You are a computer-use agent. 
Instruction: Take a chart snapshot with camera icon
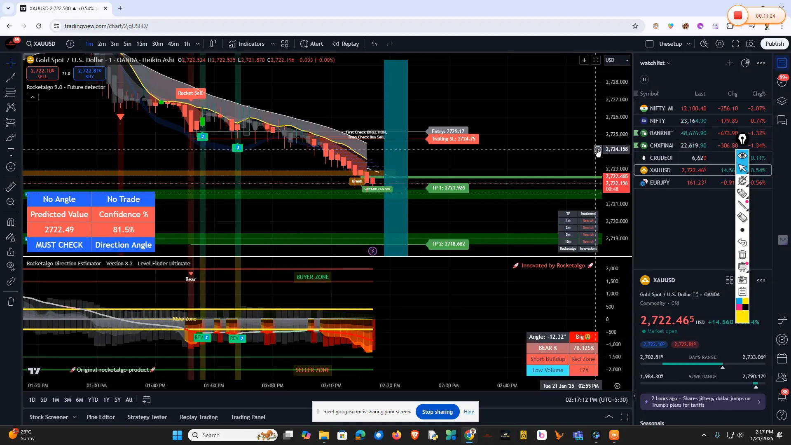pos(751,44)
